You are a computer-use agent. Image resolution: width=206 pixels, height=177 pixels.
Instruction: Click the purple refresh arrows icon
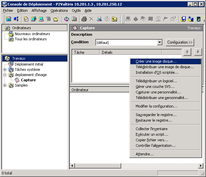pyautogui.click(x=66, y=19)
